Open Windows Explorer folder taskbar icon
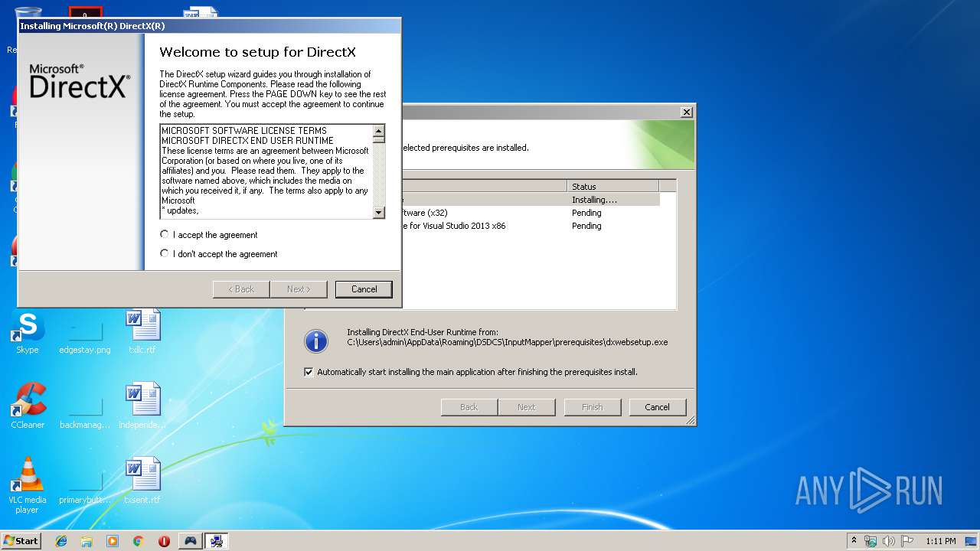 (87, 541)
